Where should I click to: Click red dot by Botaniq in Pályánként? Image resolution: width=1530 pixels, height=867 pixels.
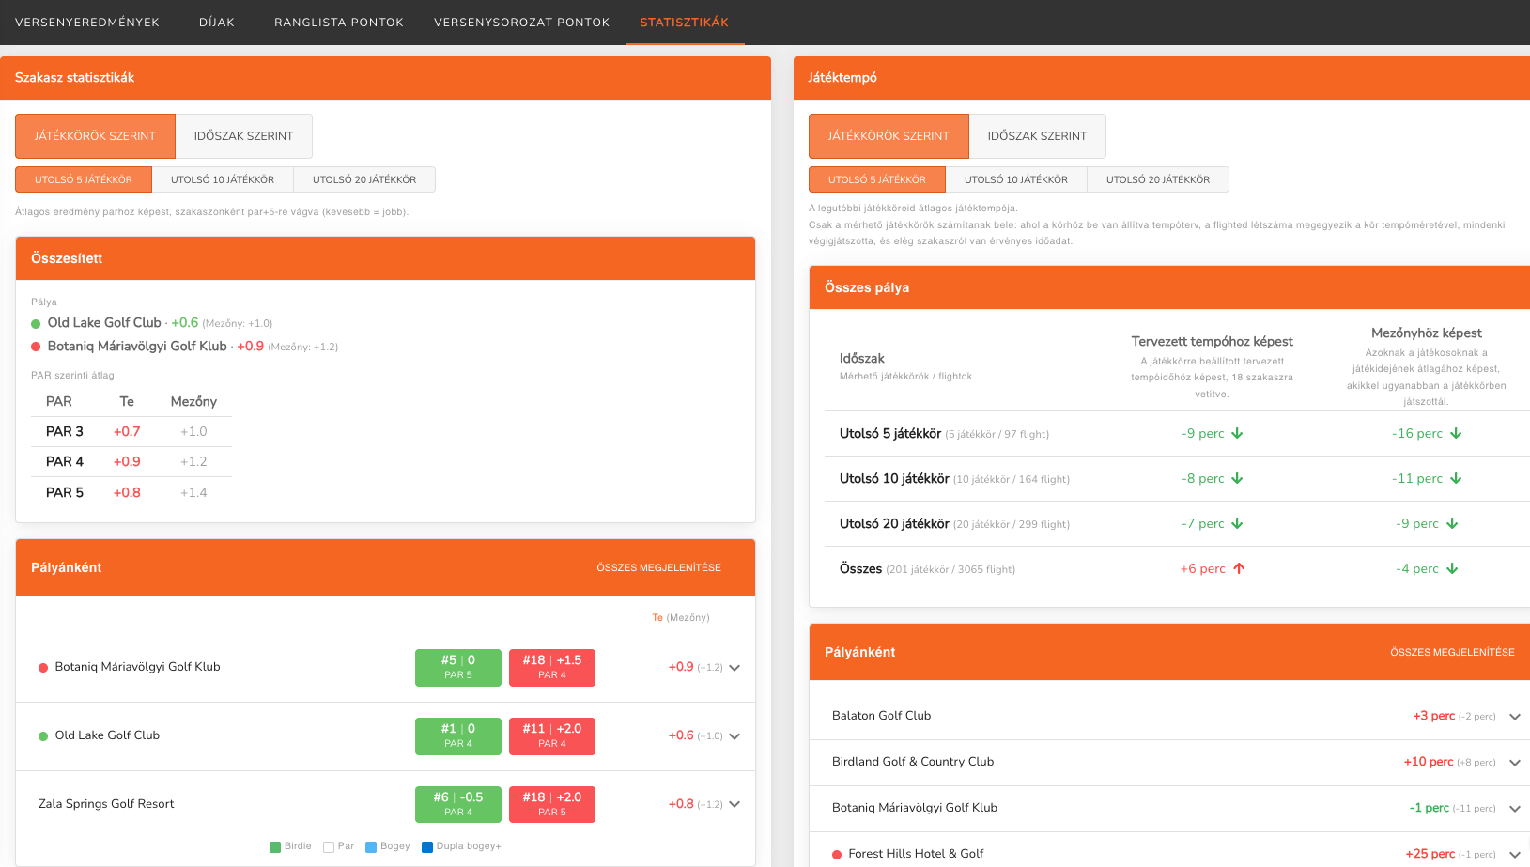[43, 668]
